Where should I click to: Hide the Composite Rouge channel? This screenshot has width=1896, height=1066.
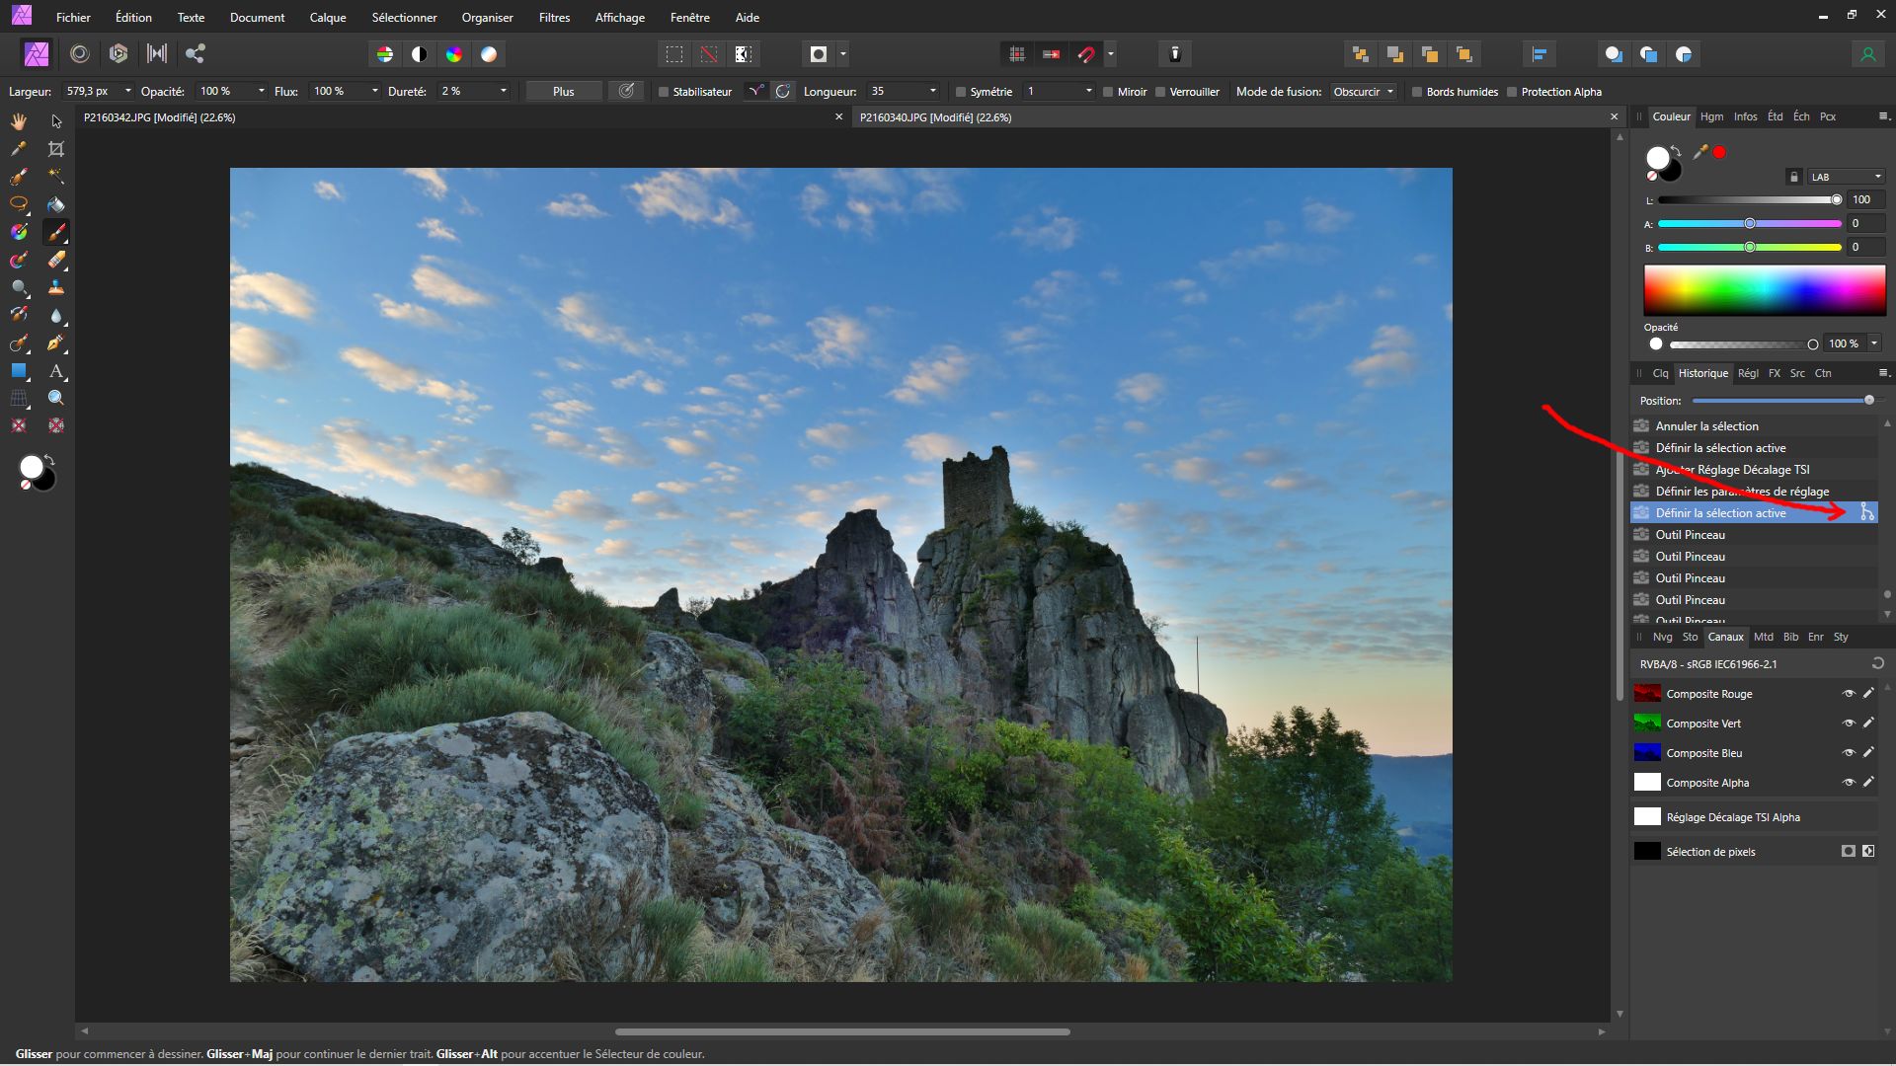tap(1848, 694)
